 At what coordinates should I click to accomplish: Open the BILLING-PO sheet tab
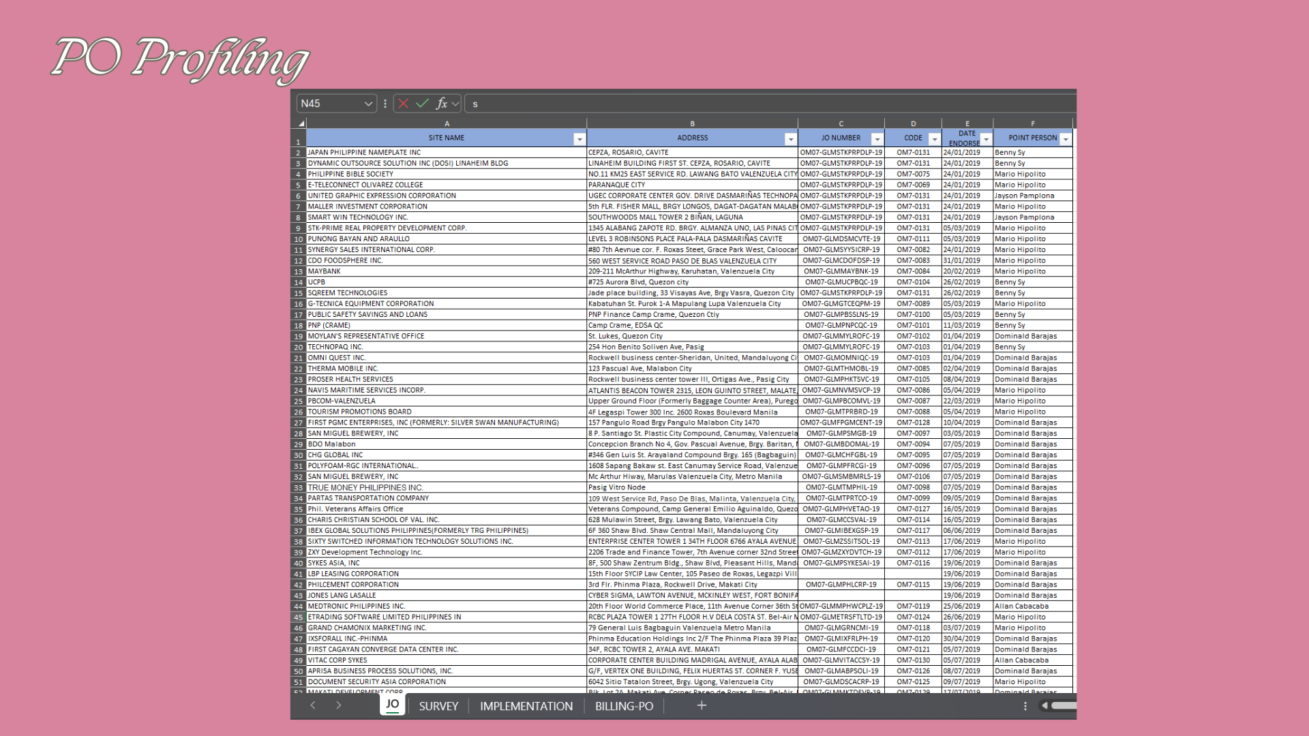pos(624,706)
